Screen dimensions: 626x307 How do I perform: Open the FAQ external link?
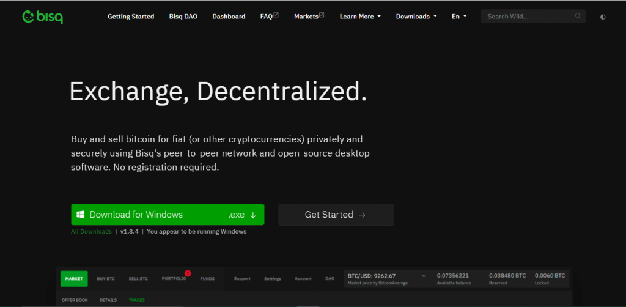(270, 17)
